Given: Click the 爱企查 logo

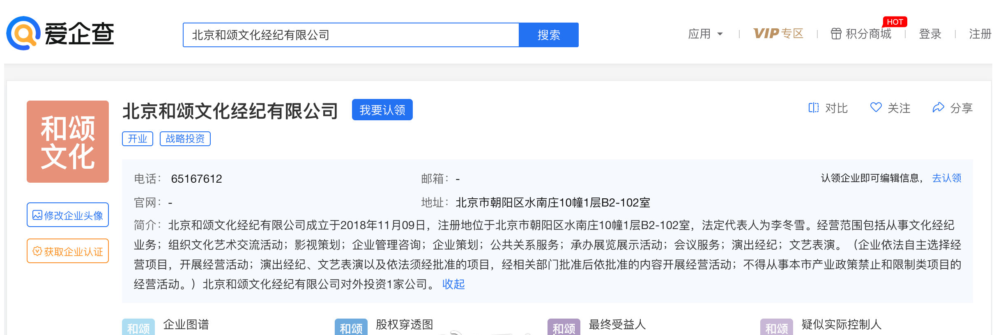Looking at the screenshot, I should 60,33.
